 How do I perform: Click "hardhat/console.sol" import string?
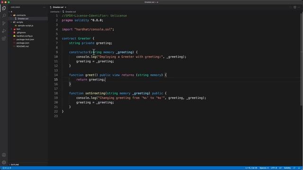[93, 29]
